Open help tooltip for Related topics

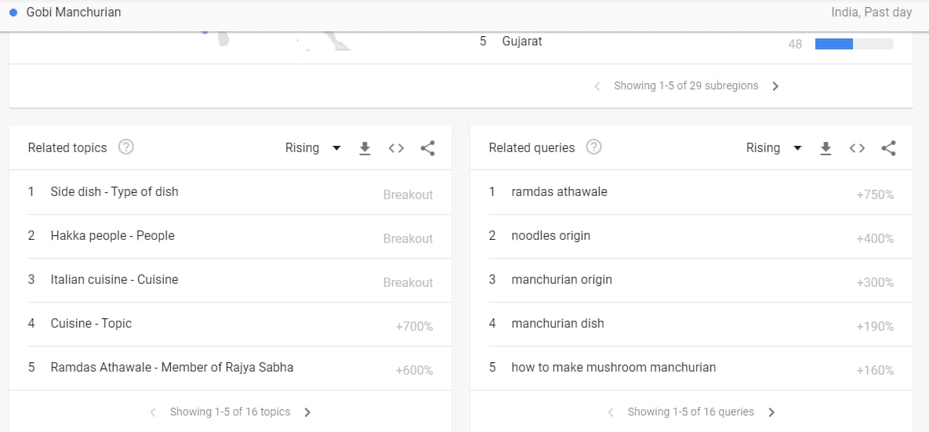125,147
